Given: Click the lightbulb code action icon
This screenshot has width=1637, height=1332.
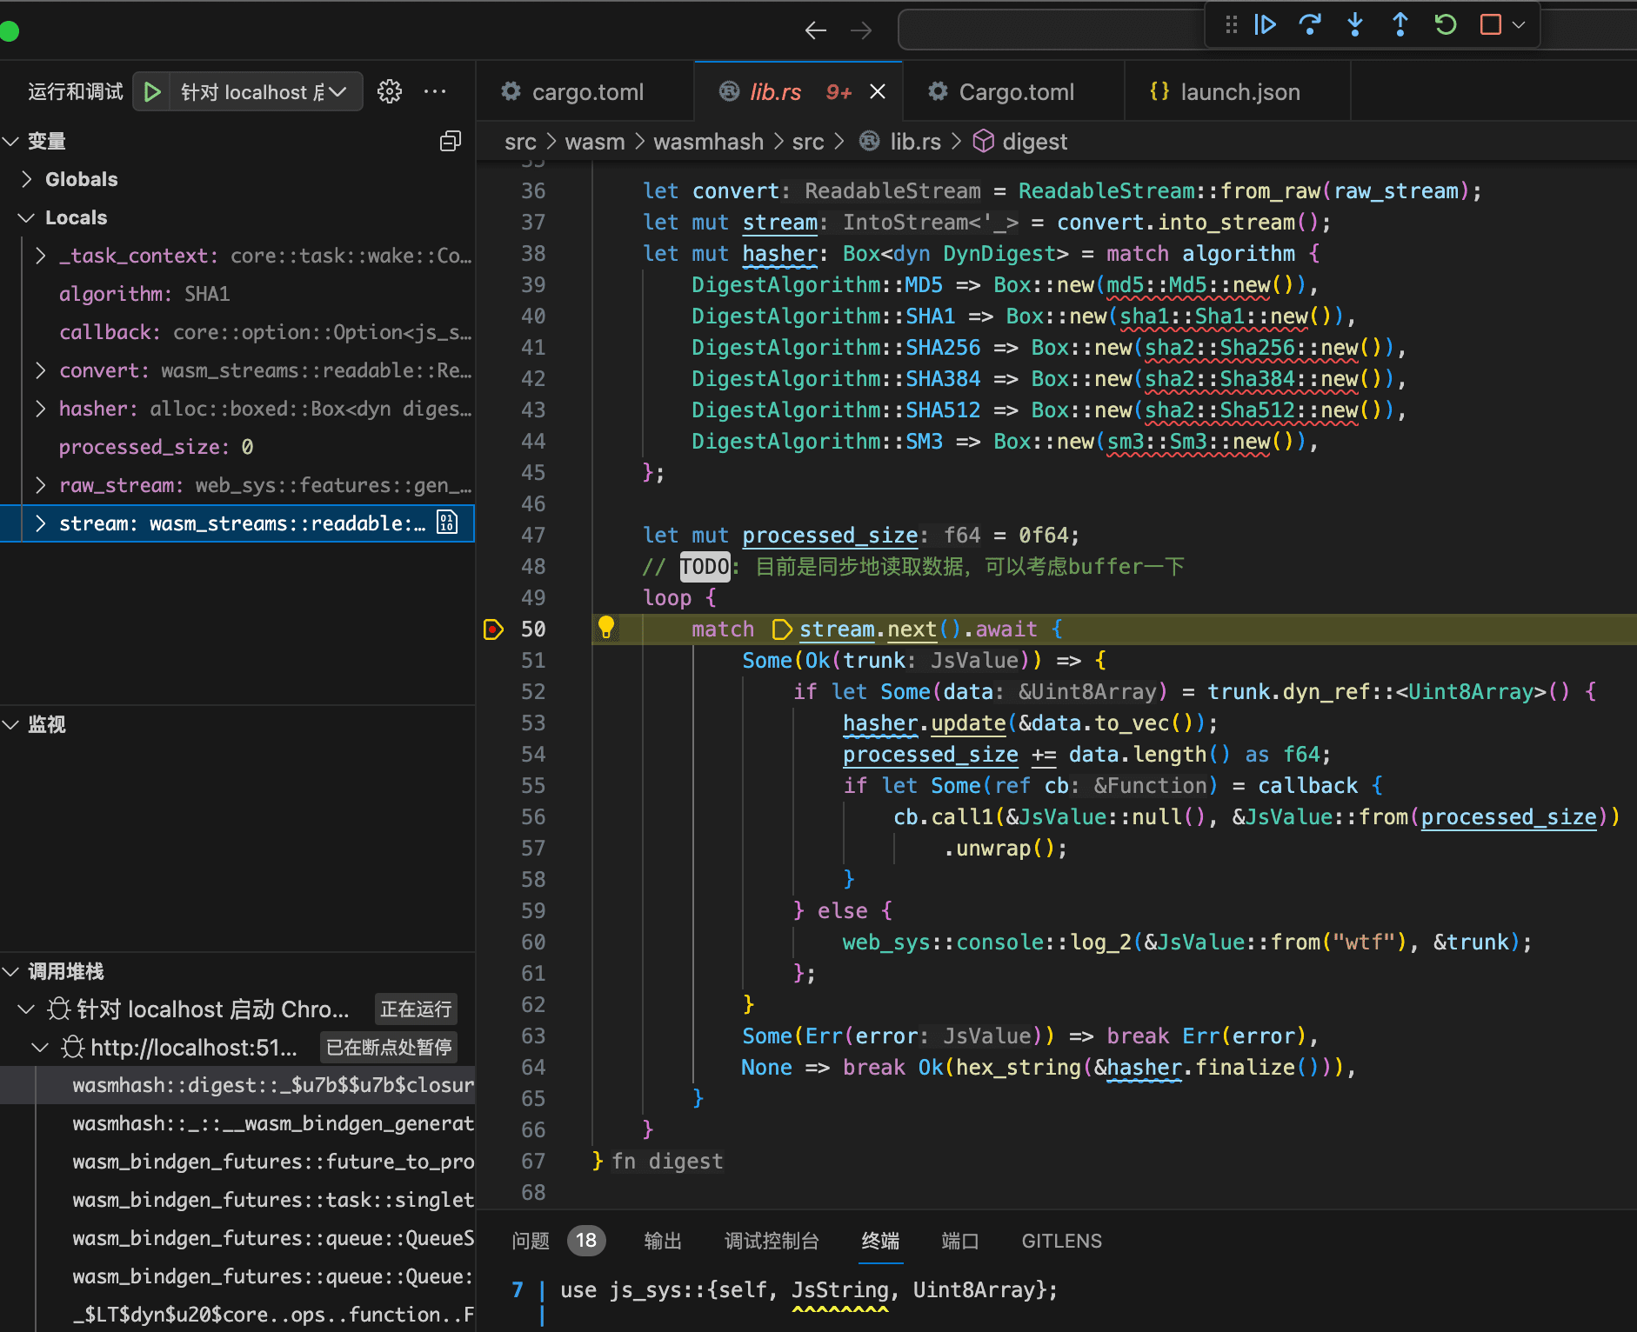Looking at the screenshot, I should click(606, 627).
